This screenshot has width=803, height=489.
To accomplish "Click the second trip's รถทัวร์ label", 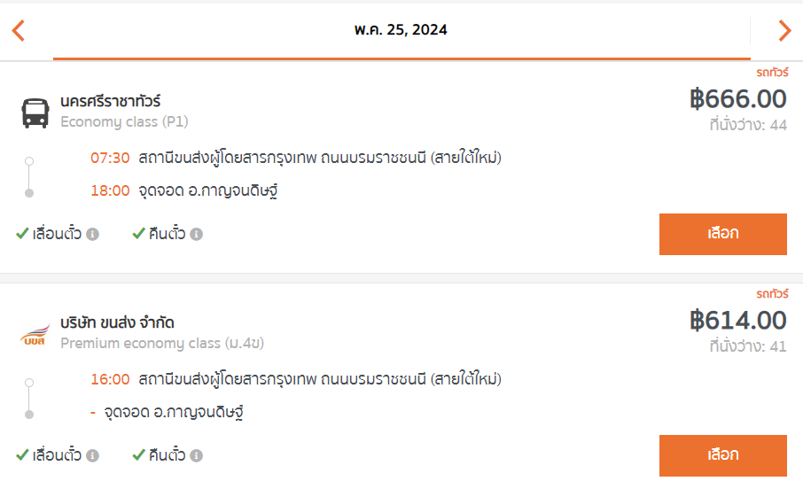I will pos(772,294).
